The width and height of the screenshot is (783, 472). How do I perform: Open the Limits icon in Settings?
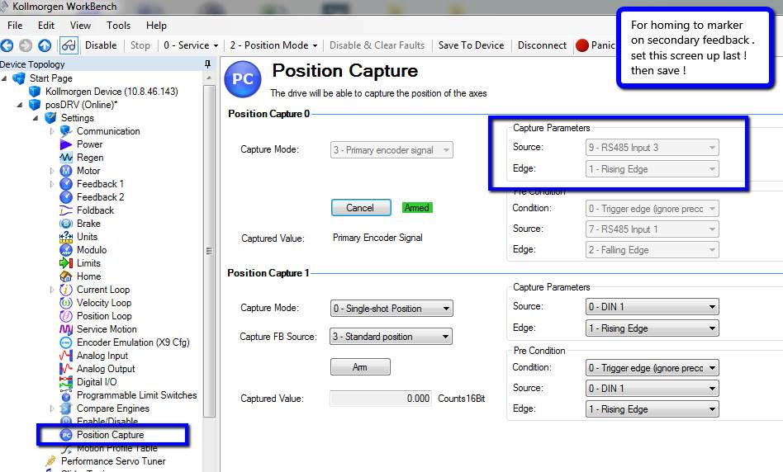pyautogui.click(x=66, y=263)
